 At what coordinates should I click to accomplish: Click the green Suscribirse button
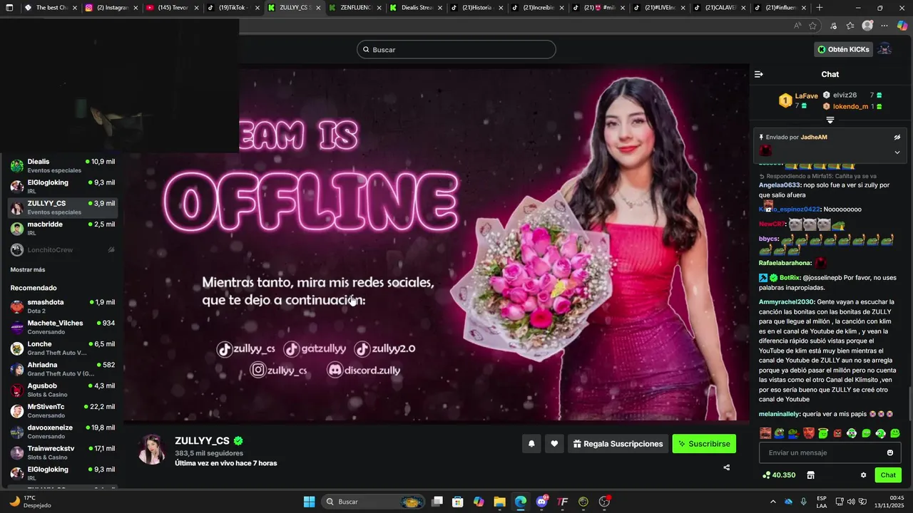click(704, 444)
